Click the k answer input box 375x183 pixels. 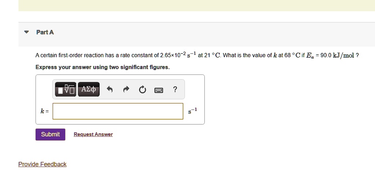click(118, 111)
